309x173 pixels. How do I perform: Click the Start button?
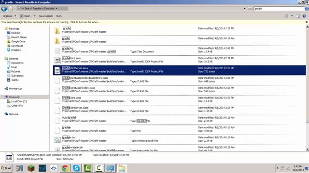click(x=6, y=168)
